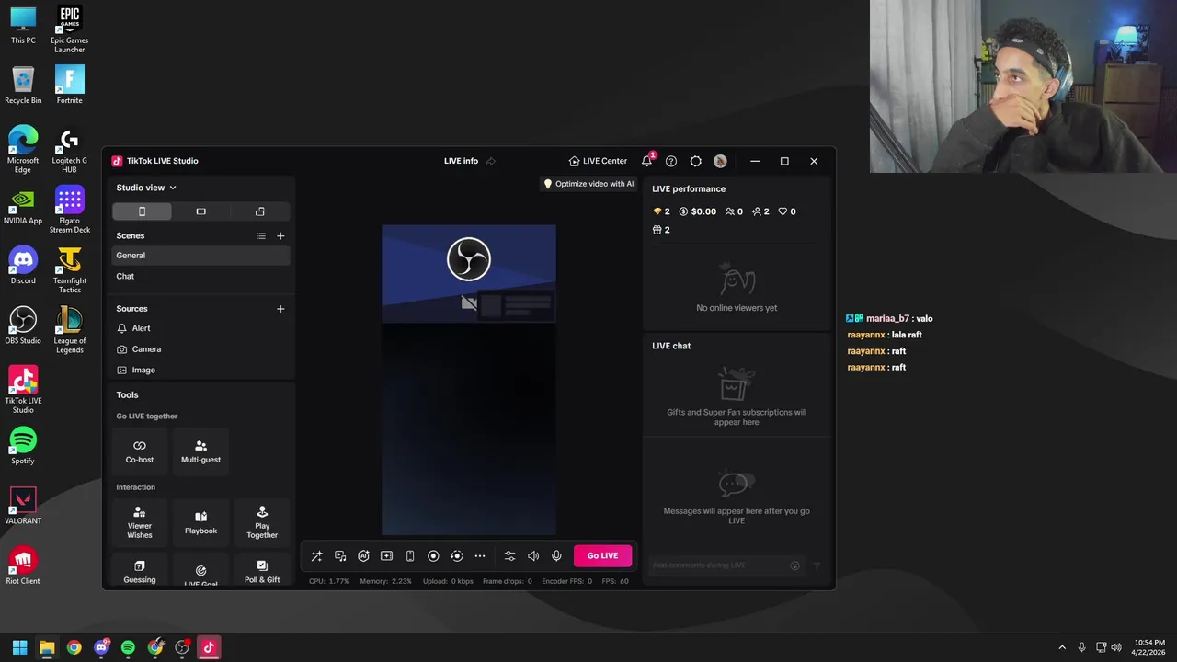The image size is (1177, 662).
Task: Open the profile avatar menu
Action: point(720,161)
